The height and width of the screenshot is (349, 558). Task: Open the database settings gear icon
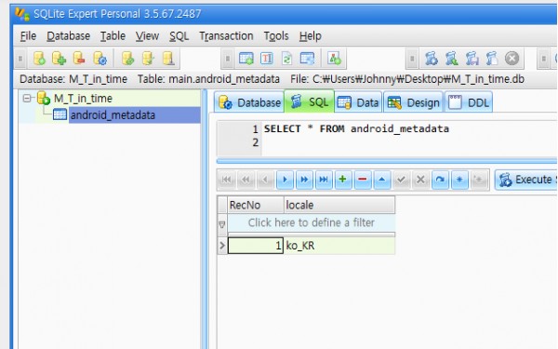pyautogui.click(x=100, y=59)
